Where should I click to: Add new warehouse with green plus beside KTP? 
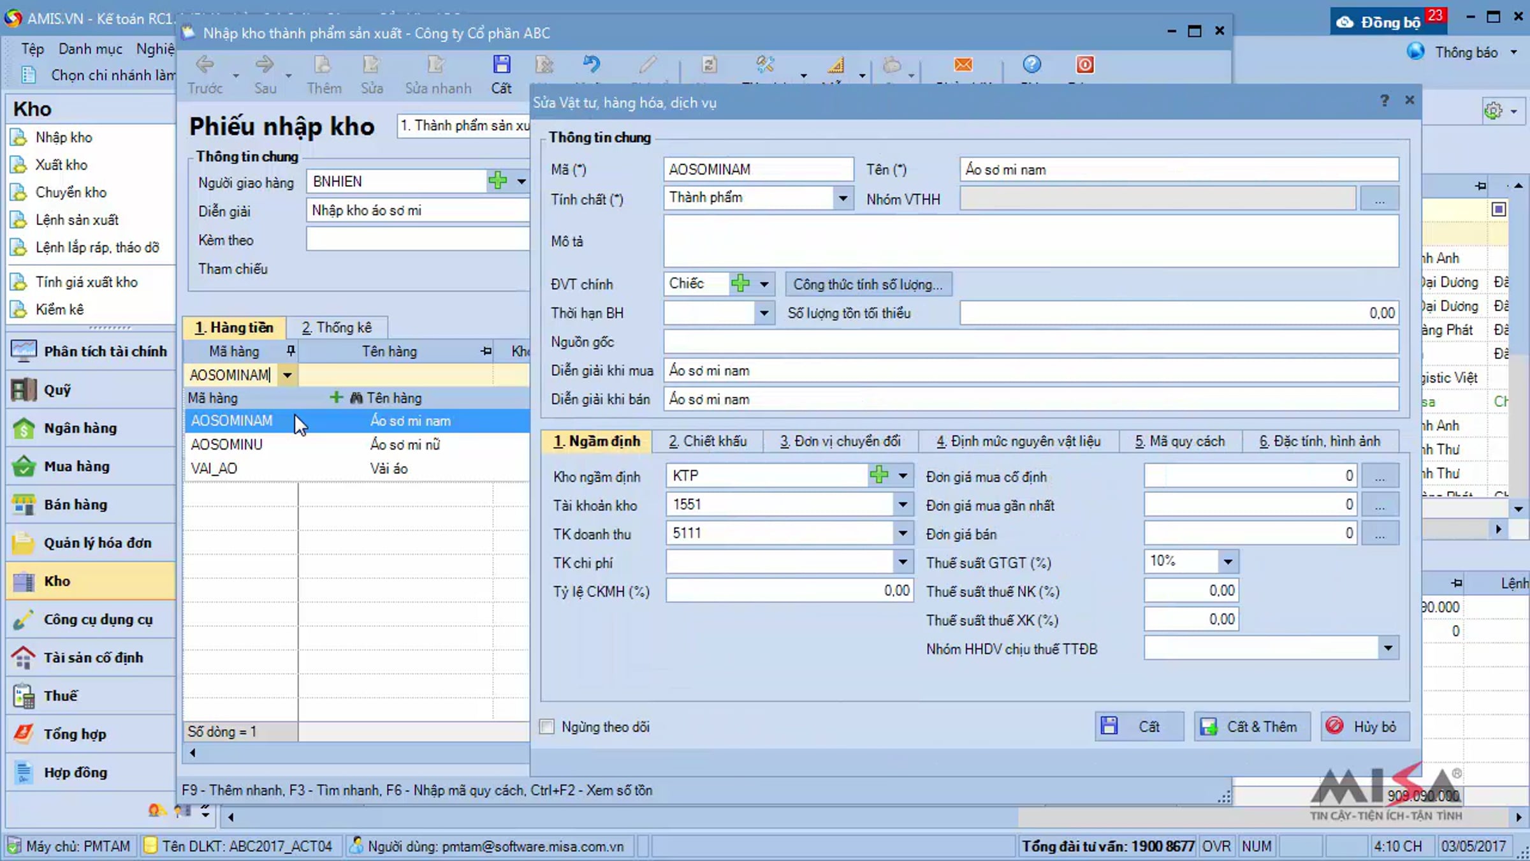(x=879, y=475)
